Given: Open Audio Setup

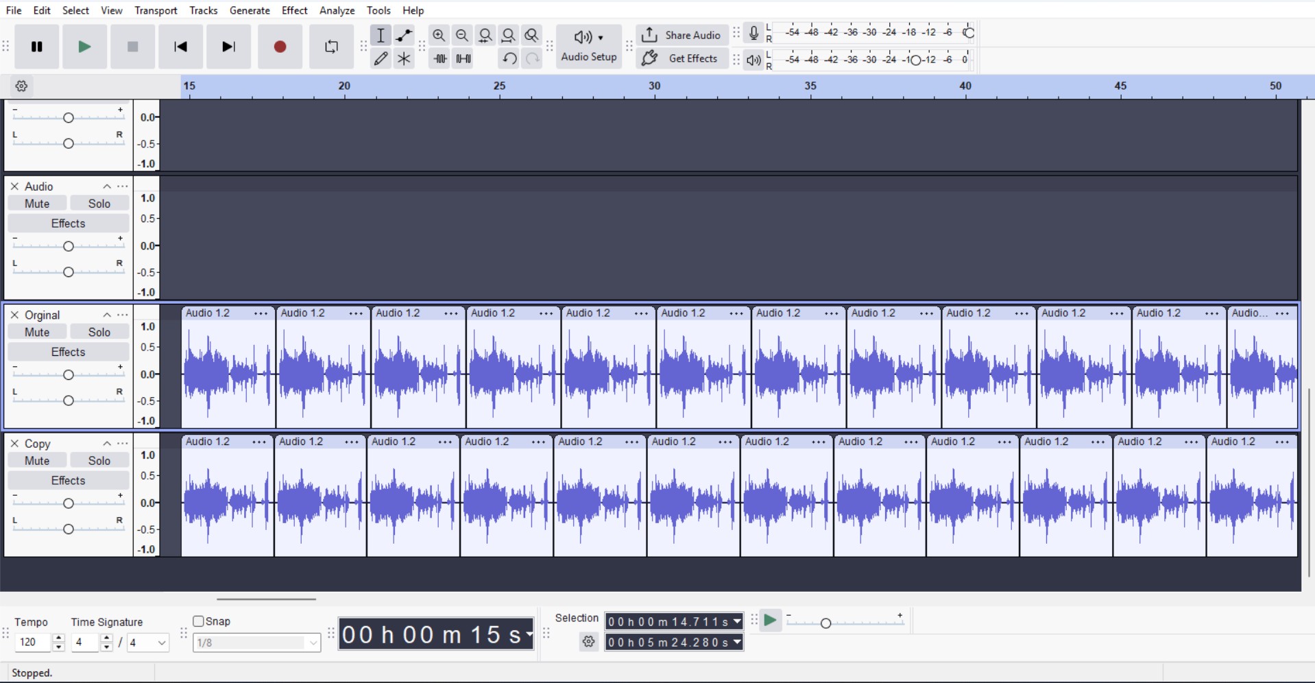Looking at the screenshot, I should 588,46.
